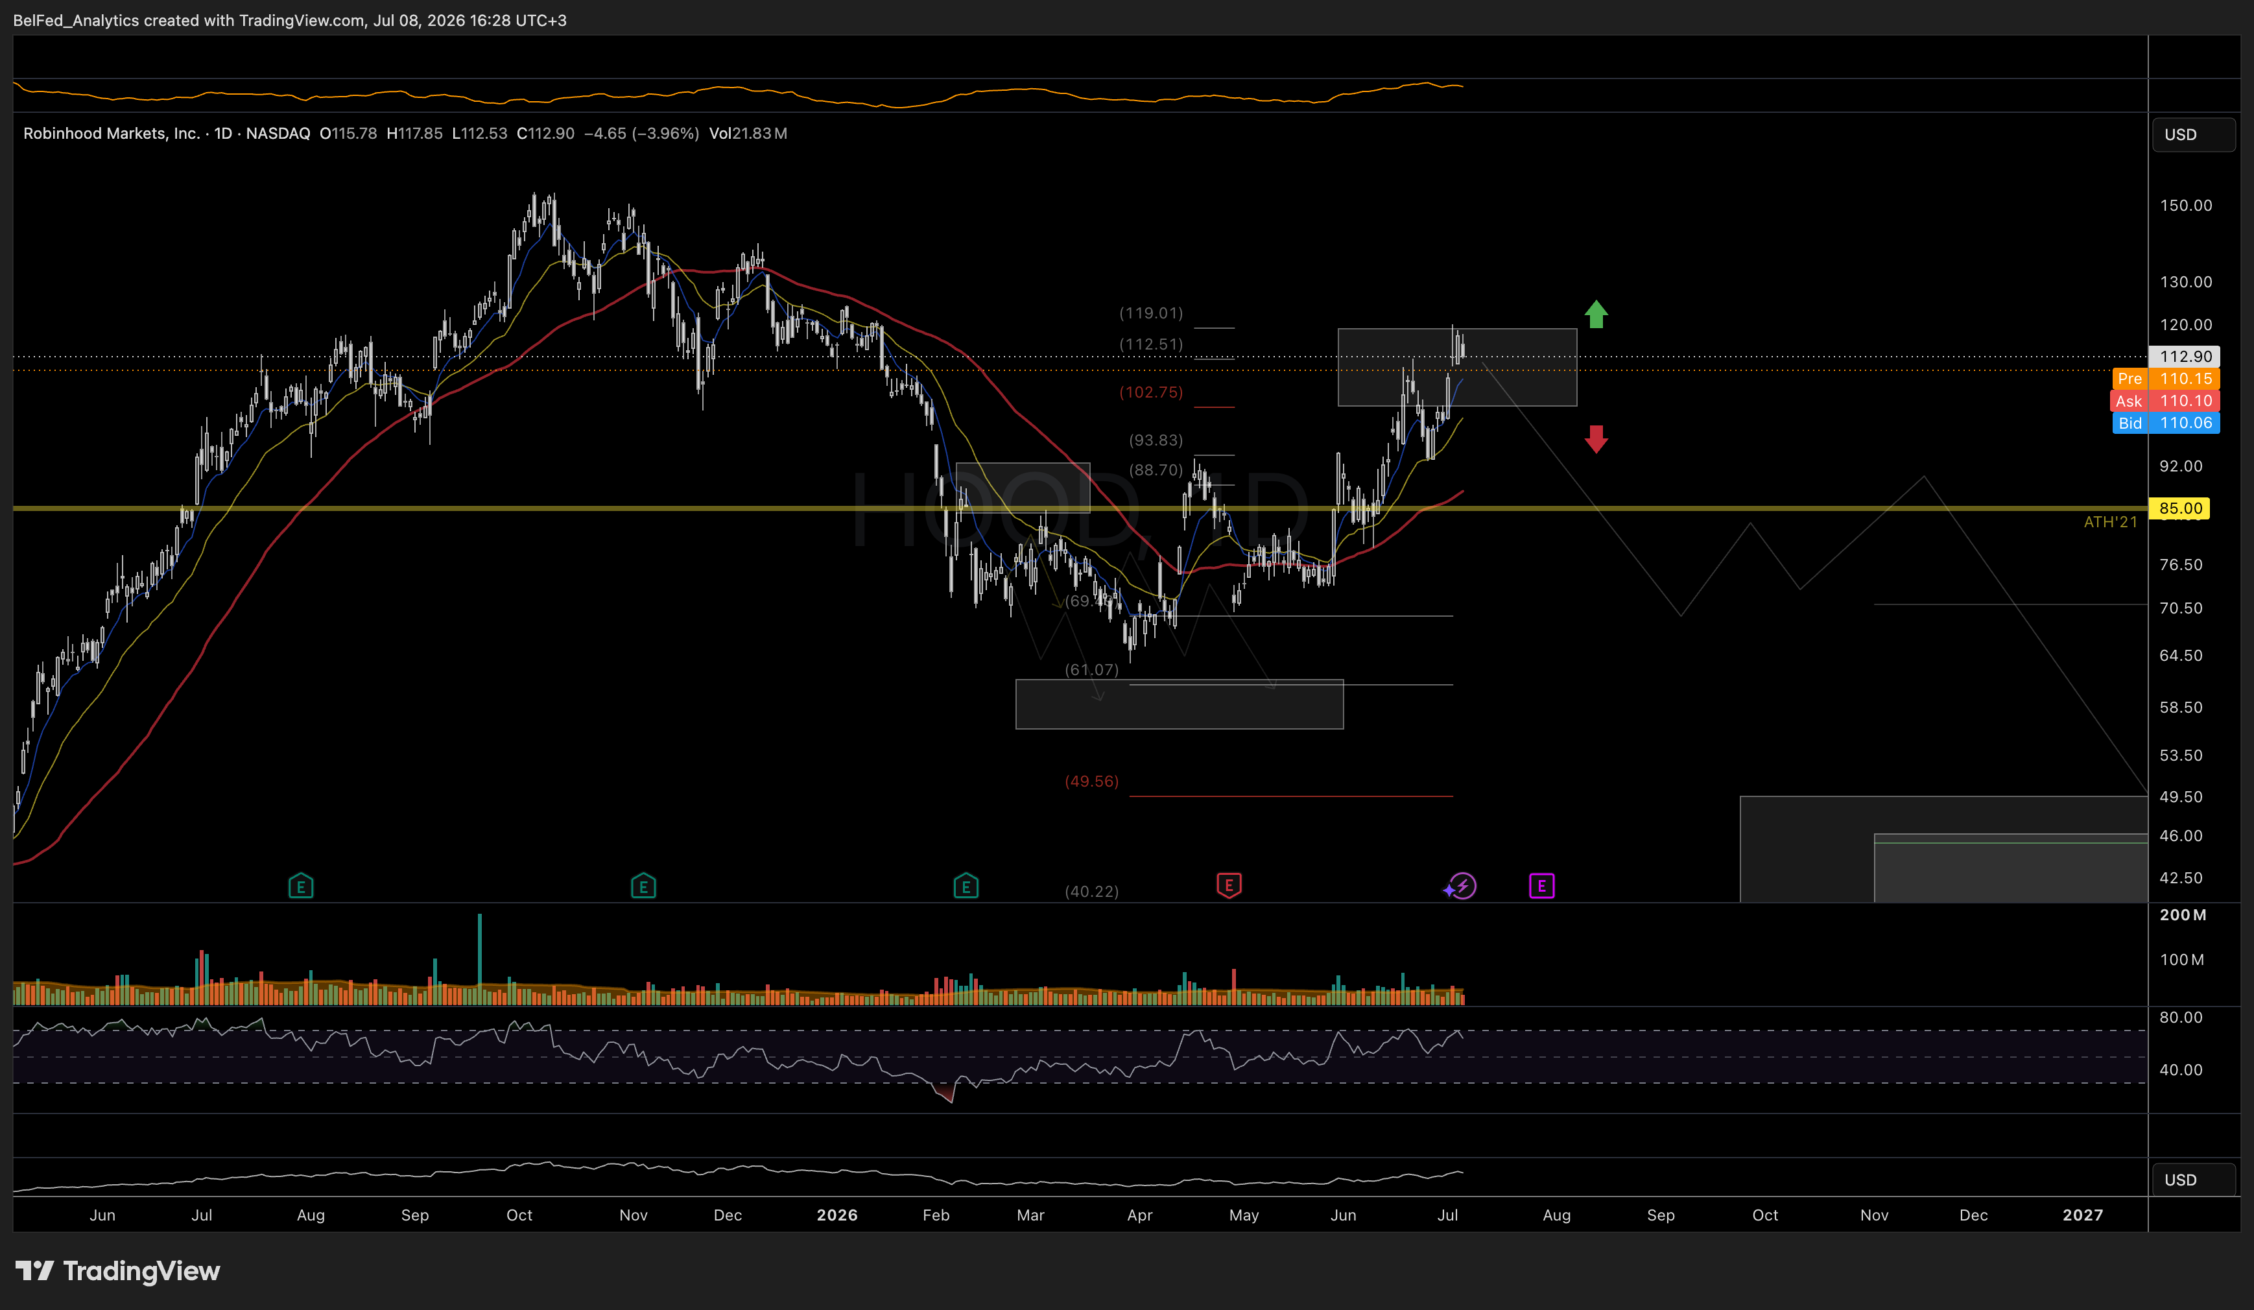Click the green earnings E marker near February

click(x=966, y=886)
